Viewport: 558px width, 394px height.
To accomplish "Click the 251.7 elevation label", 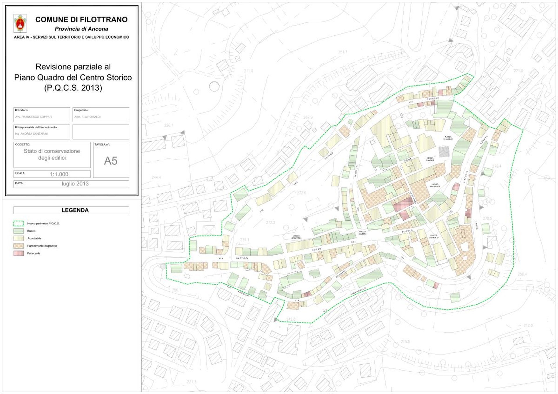I will tap(342, 52).
